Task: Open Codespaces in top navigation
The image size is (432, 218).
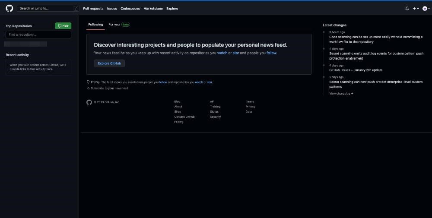Action: tap(130, 9)
